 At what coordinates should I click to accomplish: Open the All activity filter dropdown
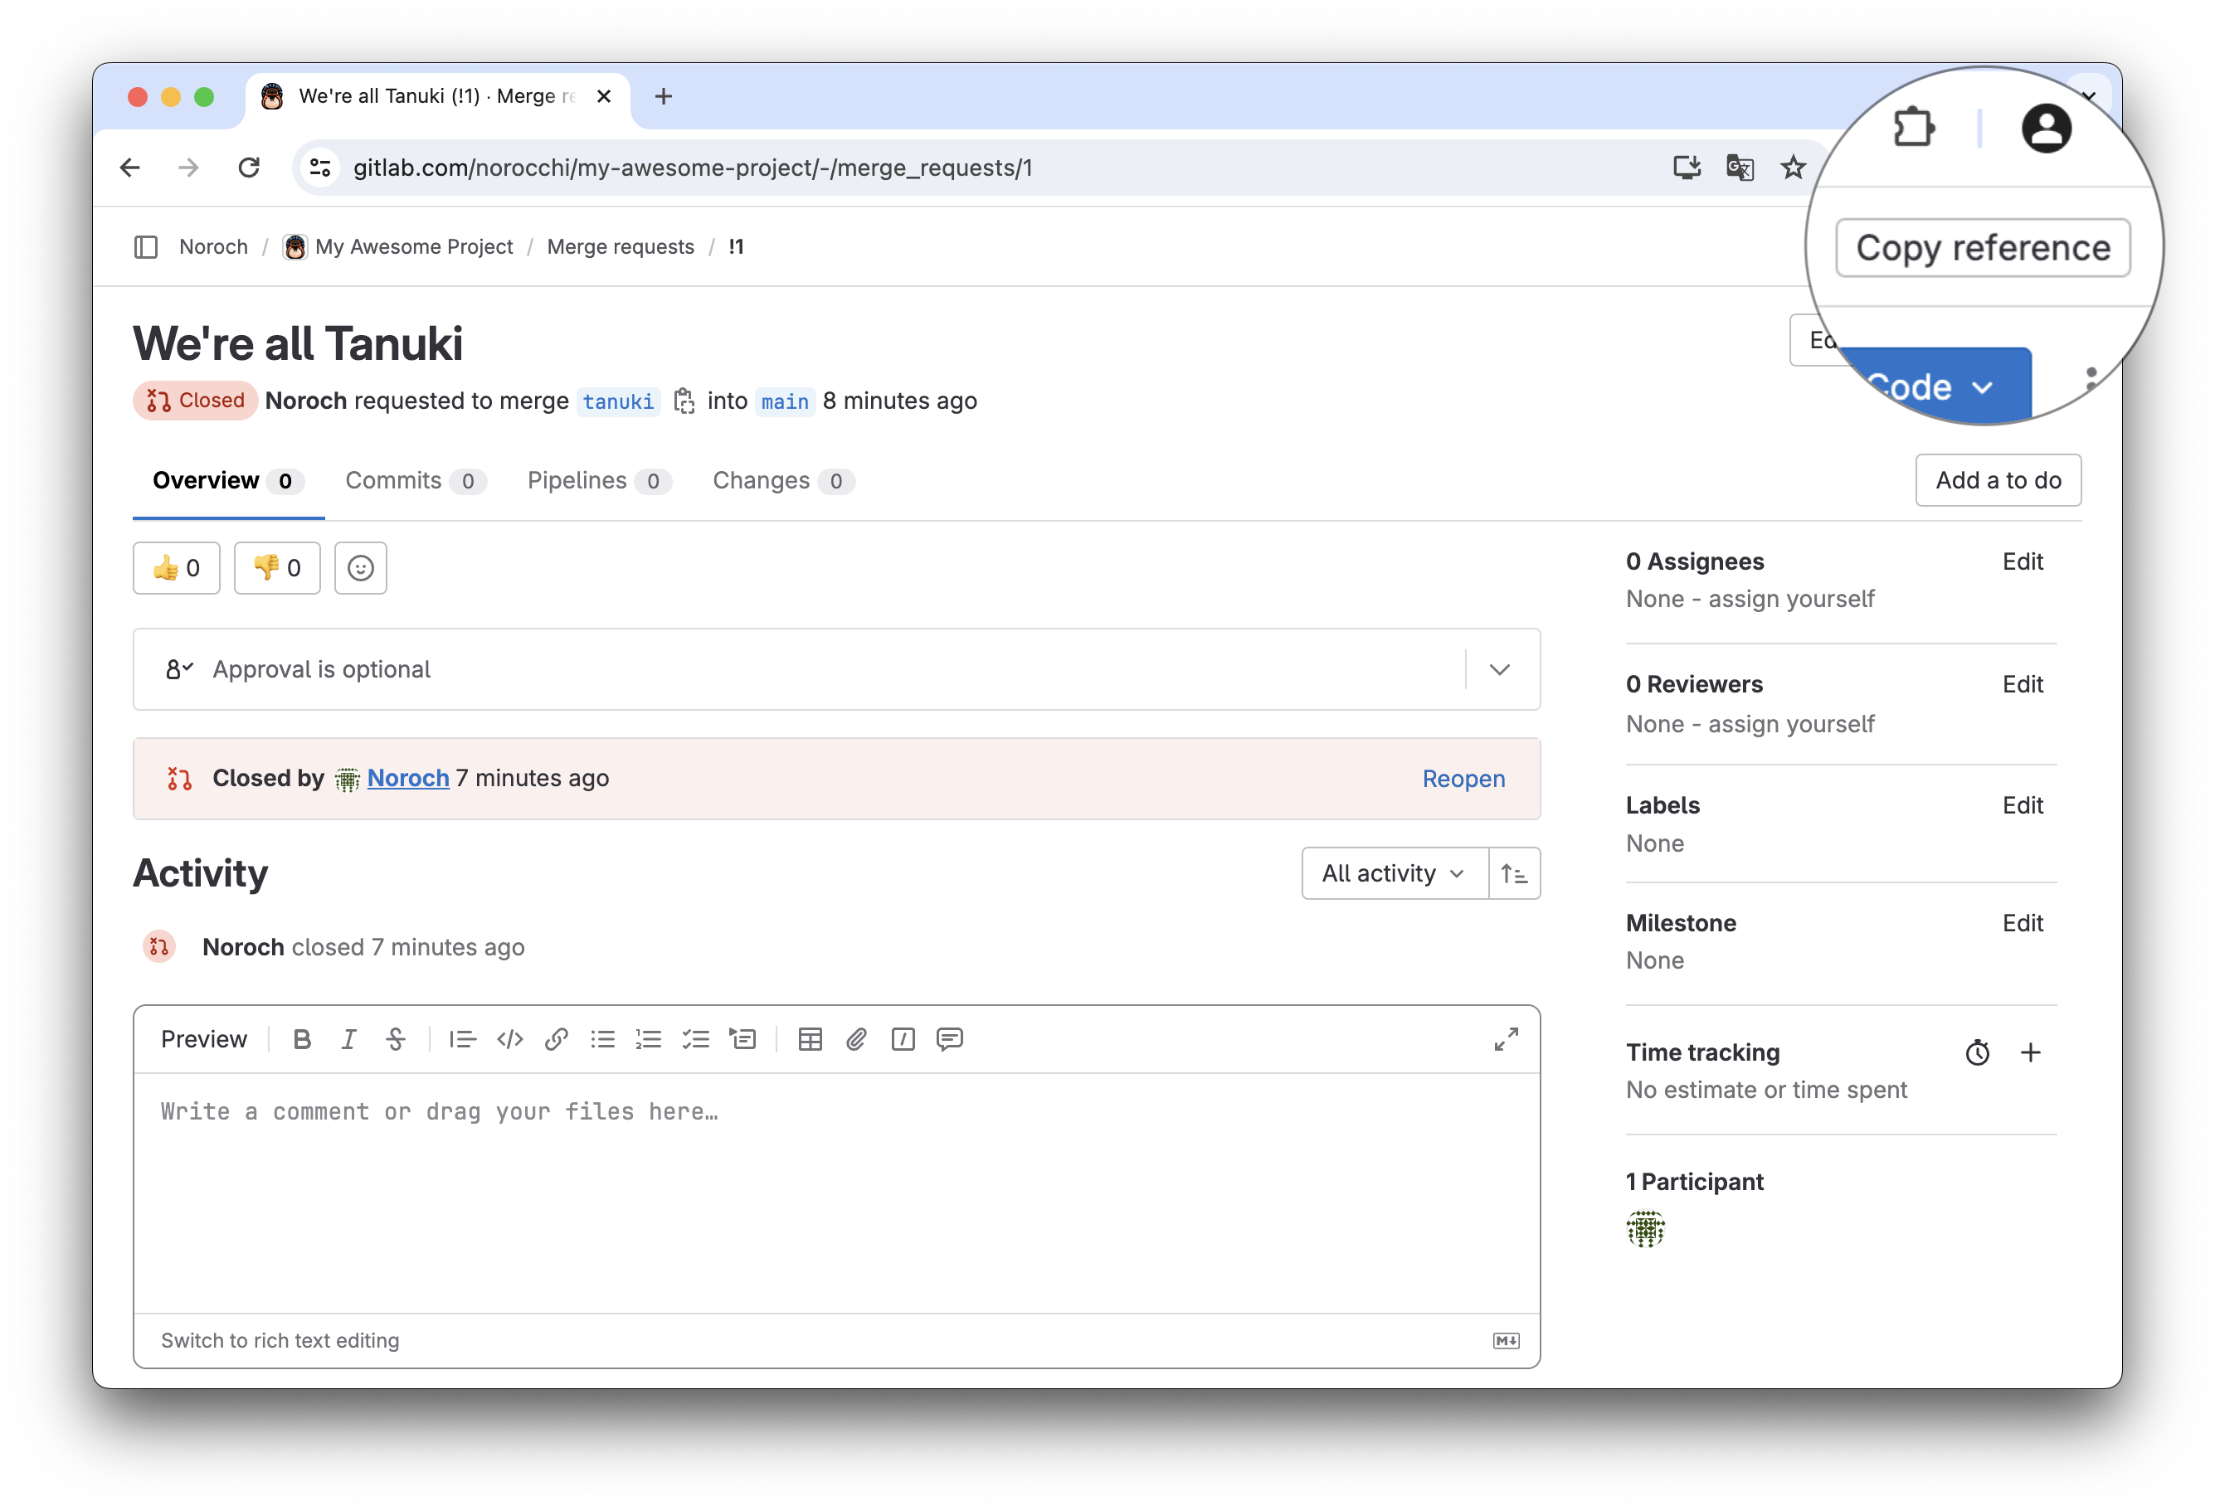tap(1394, 873)
